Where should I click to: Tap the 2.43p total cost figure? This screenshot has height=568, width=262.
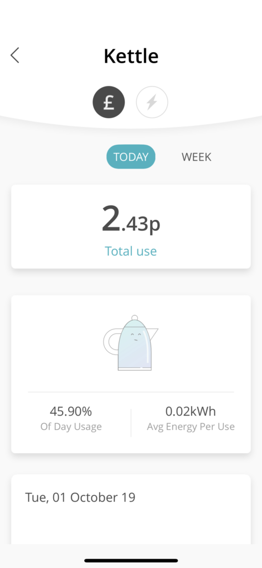[x=131, y=220]
